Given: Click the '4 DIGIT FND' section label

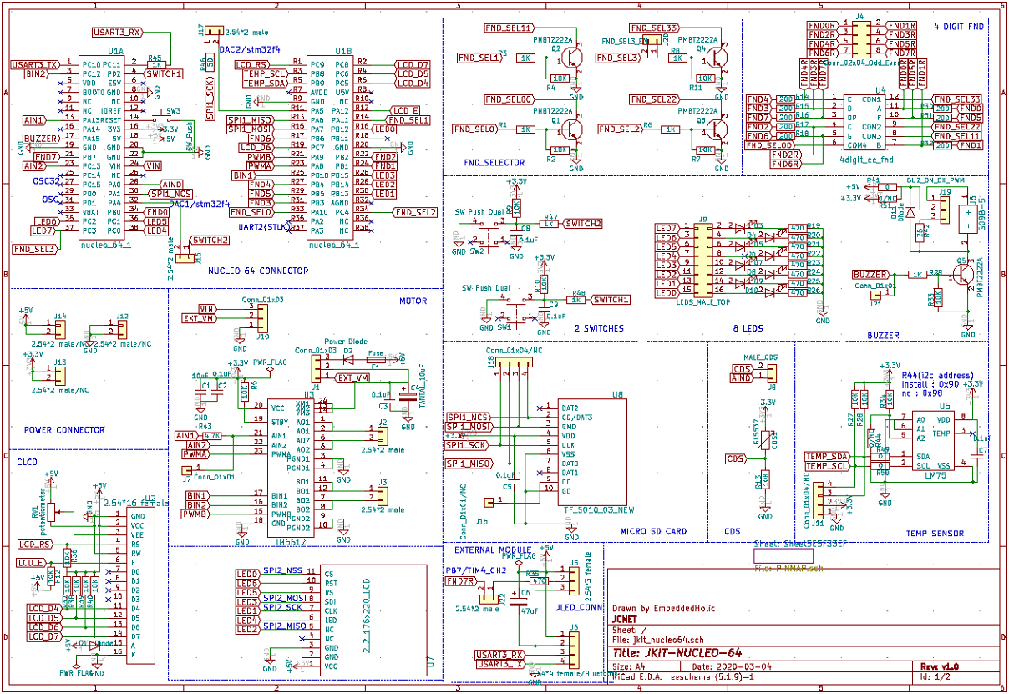Looking at the screenshot, I should point(959,27).
